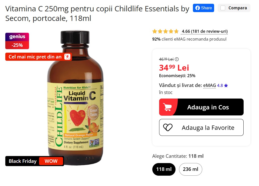Image resolution: width=259 pixels, height=186 pixels.
Task: Click the -25% discount badge
Action: [x=17, y=45]
